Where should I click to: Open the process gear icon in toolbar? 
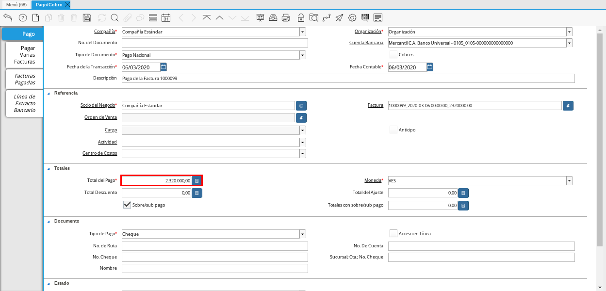352,18
